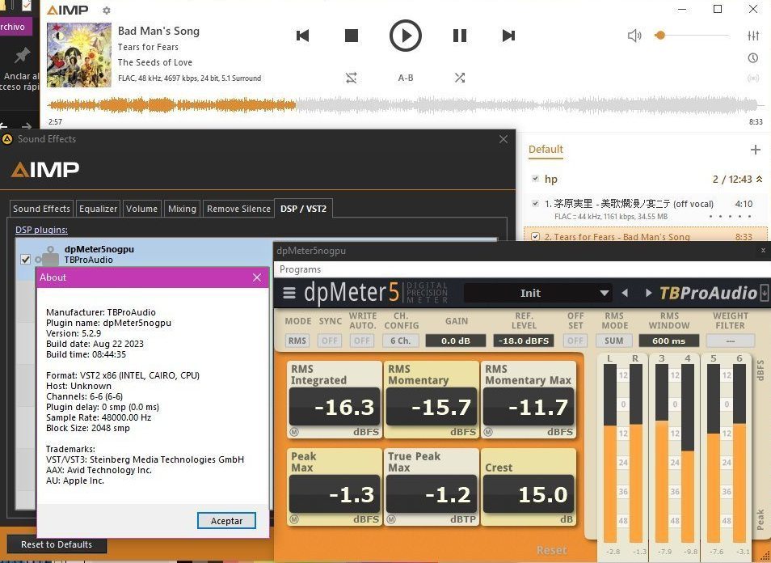Uncheck the dpMeter5nogpu plugin checkbox
The image size is (771, 563).
click(26, 260)
